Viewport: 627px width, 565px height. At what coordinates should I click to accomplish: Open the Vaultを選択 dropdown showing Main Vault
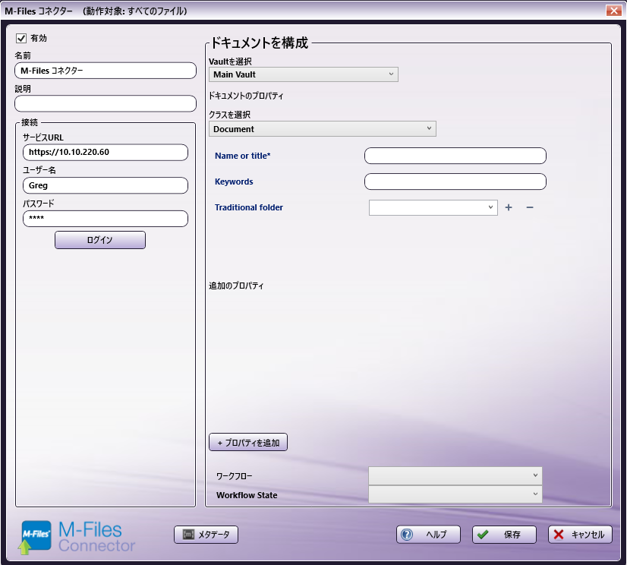303,74
